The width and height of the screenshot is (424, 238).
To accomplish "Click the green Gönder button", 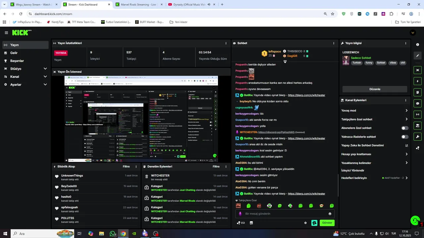I will tap(327, 223).
